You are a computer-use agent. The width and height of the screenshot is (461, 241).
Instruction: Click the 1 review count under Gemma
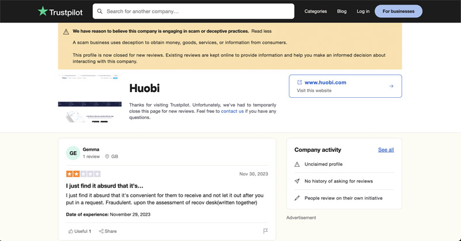tap(91, 156)
